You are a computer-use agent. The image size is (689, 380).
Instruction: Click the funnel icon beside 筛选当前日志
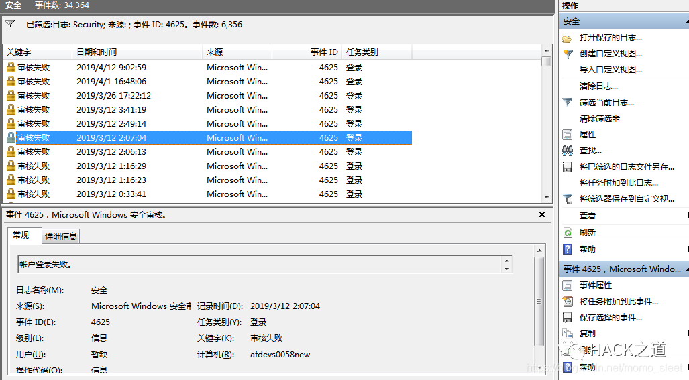pos(568,103)
